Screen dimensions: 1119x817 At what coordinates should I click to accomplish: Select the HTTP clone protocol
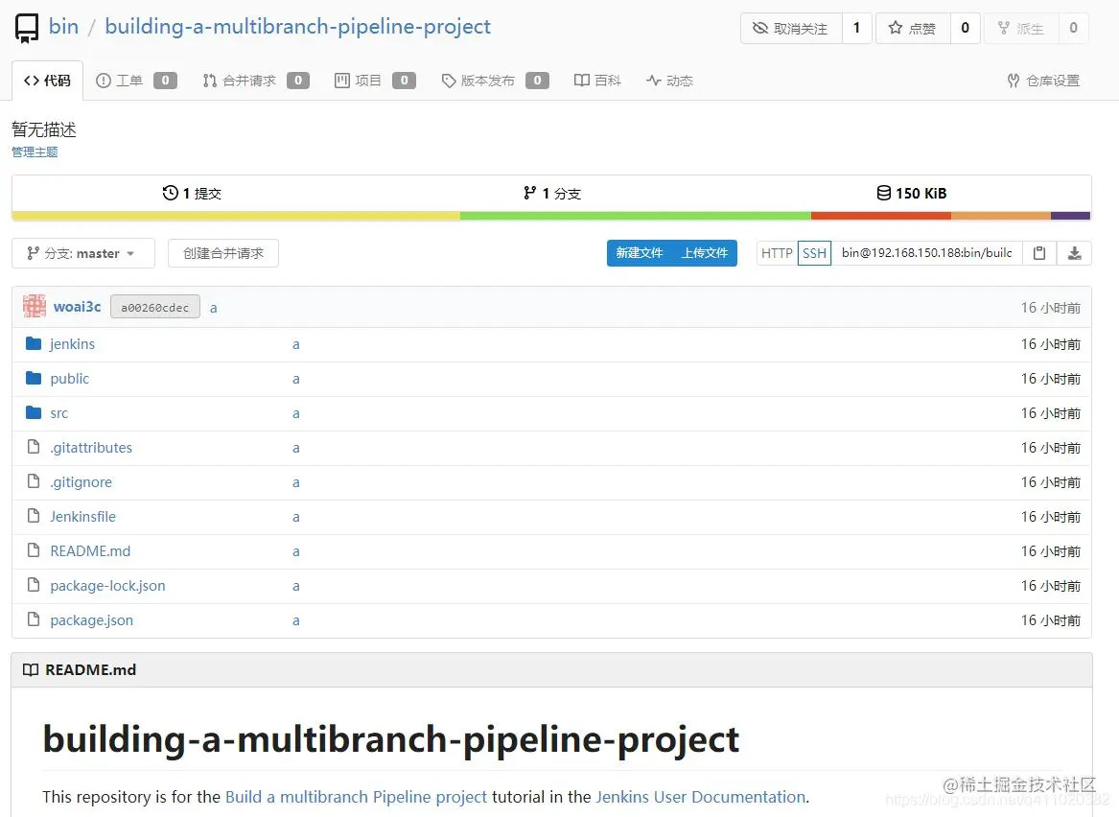coord(777,252)
